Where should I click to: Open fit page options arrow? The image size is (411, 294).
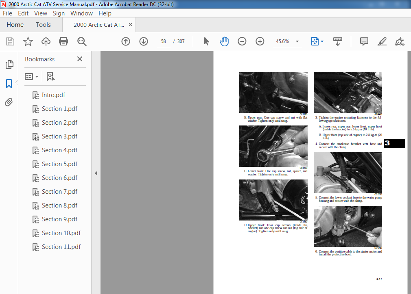(x=322, y=41)
